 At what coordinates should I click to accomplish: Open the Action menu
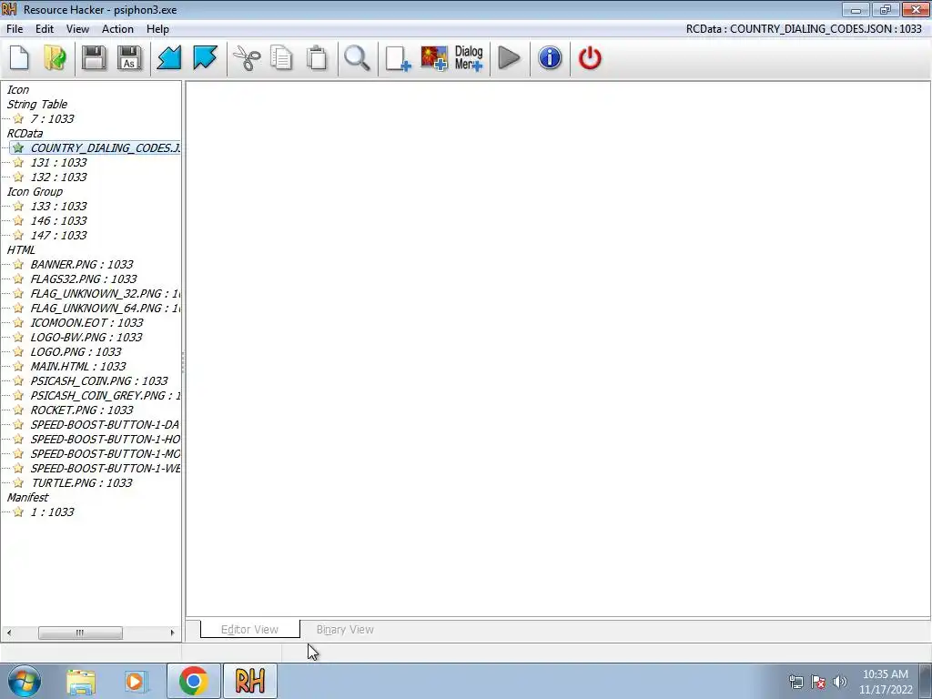pos(117,29)
